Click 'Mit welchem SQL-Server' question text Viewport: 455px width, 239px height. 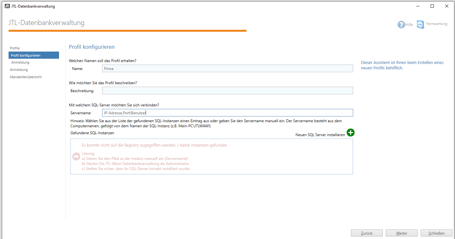click(x=114, y=105)
